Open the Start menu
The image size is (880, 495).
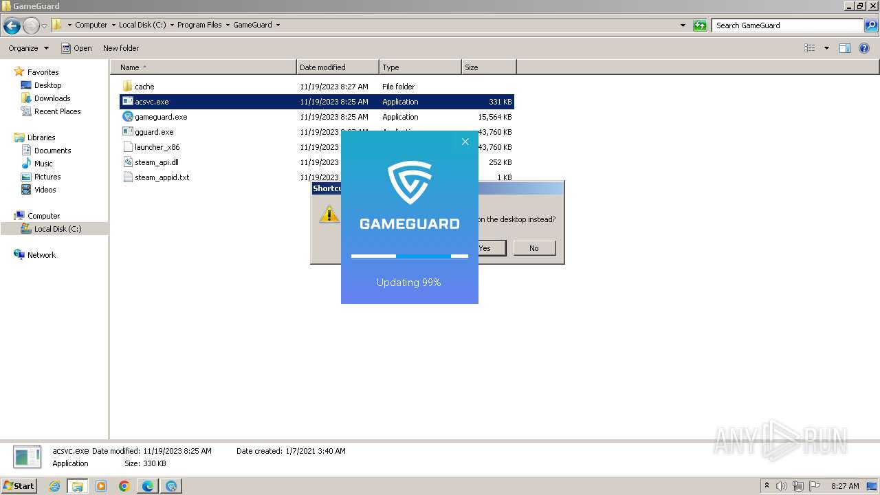click(19, 485)
